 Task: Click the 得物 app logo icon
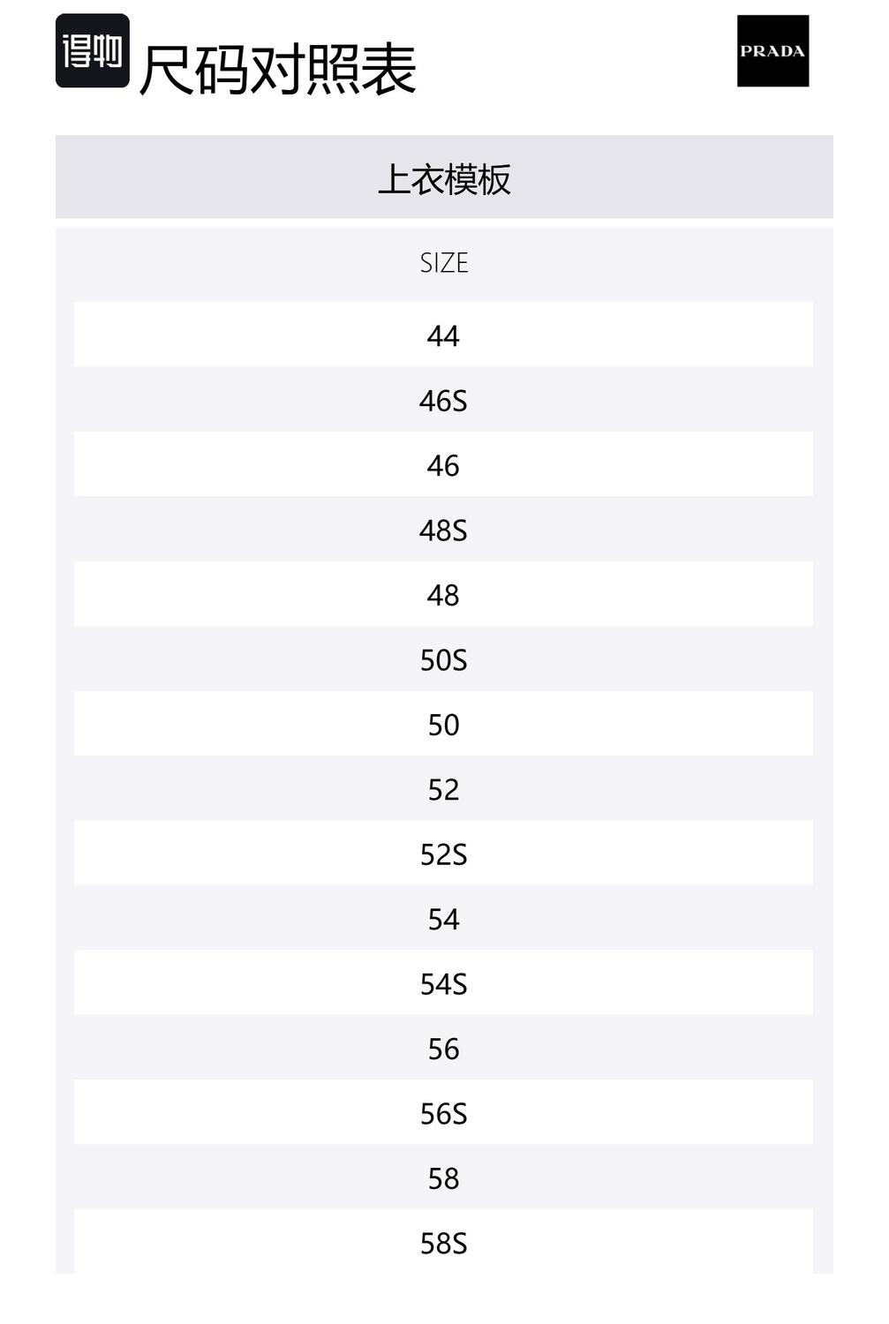pyautogui.click(x=93, y=51)
